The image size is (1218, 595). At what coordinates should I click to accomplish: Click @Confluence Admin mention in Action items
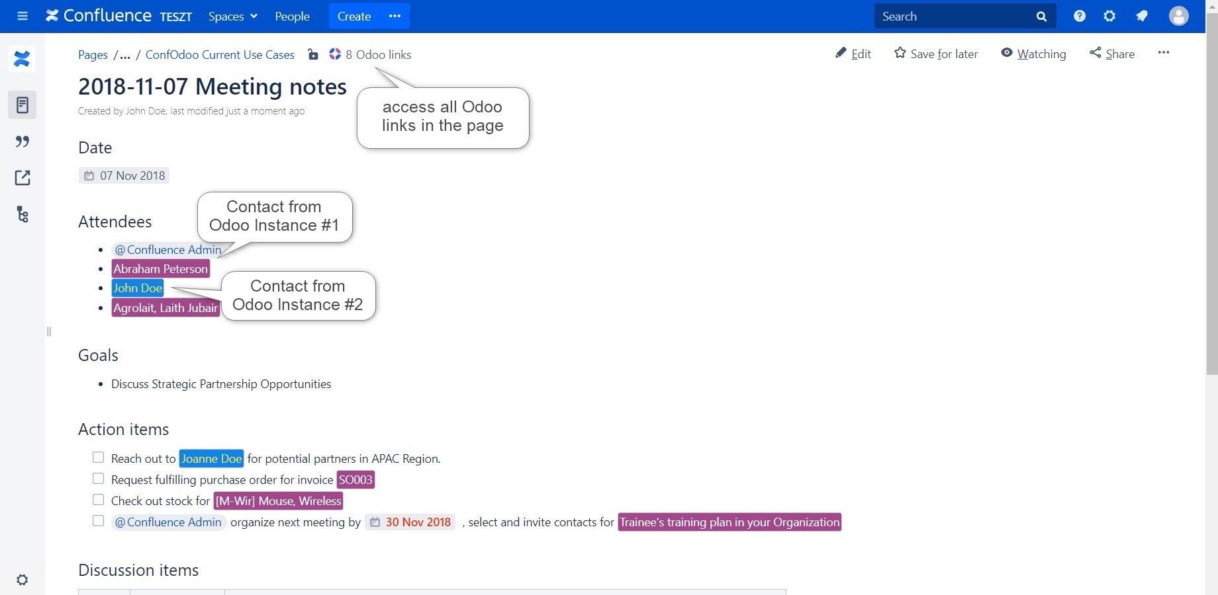tap(168, 522)
